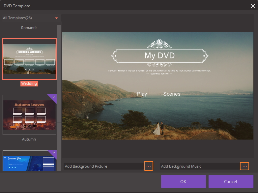Click the Cancel button
The width and height of the screenshot is (258, 193).
[231, 181]
